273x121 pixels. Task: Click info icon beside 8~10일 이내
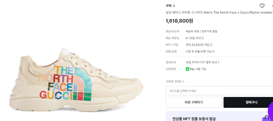(202, 38)
